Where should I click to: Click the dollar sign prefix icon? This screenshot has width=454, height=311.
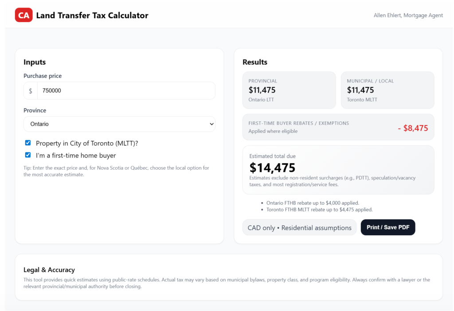[31, 91]
